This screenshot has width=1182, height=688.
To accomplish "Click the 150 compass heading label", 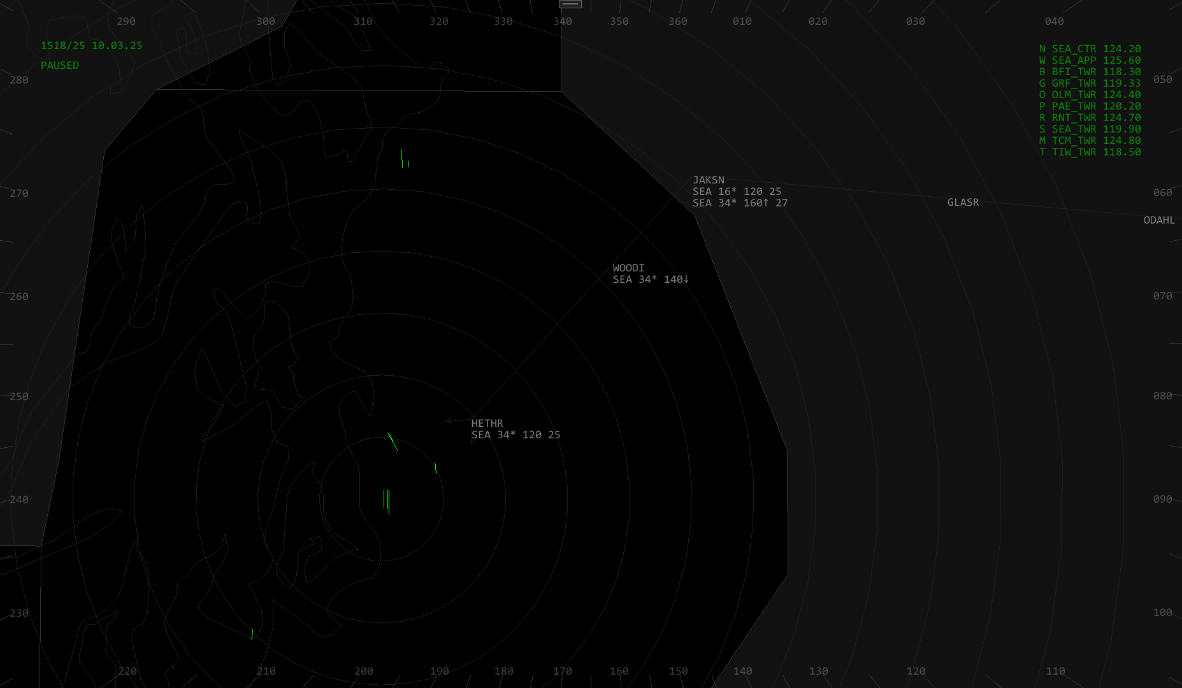I will point(679,671).
